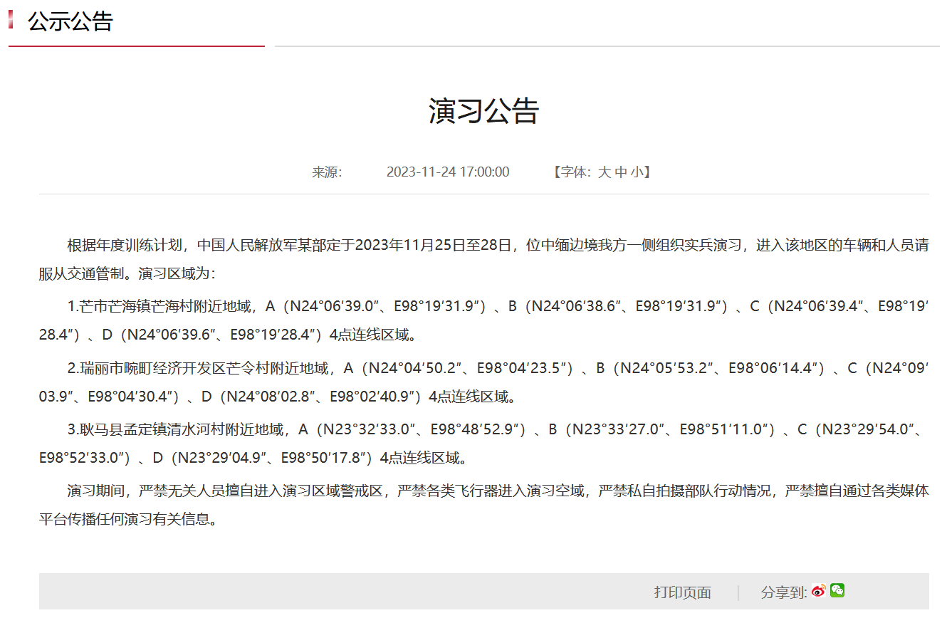Click the item 2 瑞丽市畹町 paragraph
This screenshot has height=618, width=942.
[x=484, y=382]
